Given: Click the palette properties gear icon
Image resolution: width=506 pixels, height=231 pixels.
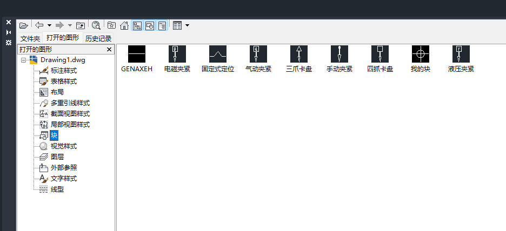Looking at the screenshot, I should (x=8, y=42).
